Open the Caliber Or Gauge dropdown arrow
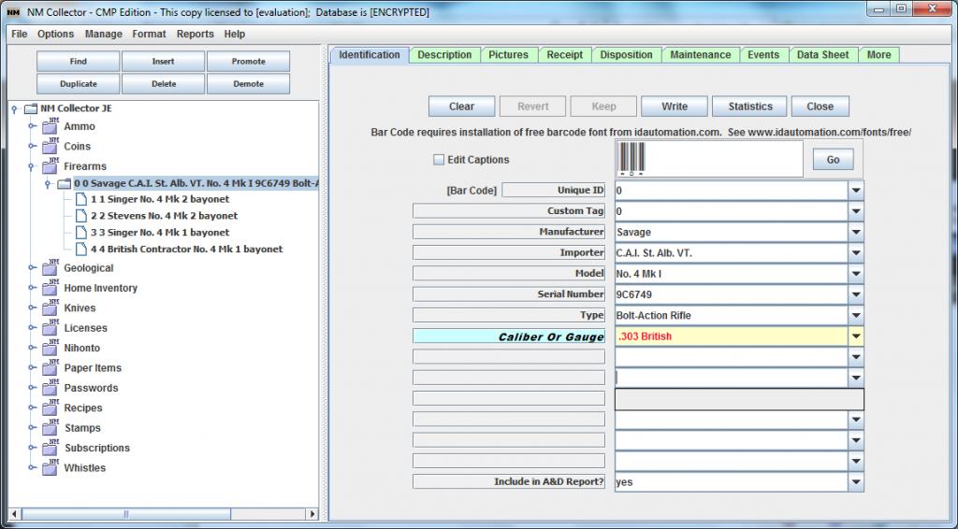Screen dimensions: 958x529 pos(856,336)
